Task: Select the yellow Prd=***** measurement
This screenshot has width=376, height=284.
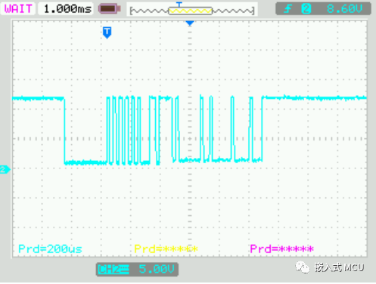Action: 166,249
